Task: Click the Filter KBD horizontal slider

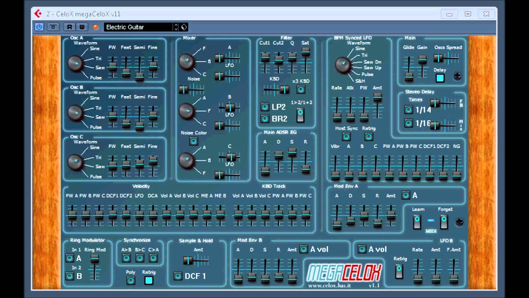Action: pyautogui.click(x=276, y=89)
